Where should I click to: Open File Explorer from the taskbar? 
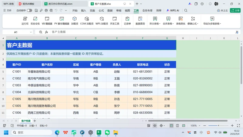click(115, 132)
